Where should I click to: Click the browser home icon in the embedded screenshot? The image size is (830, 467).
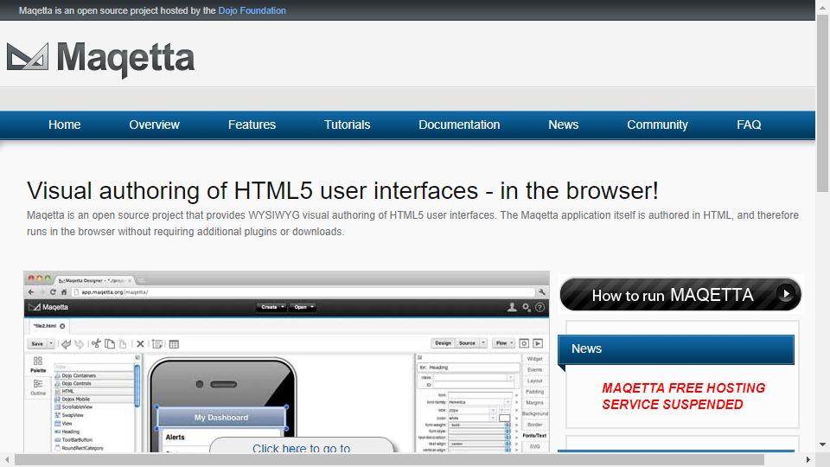click(63, 291)
